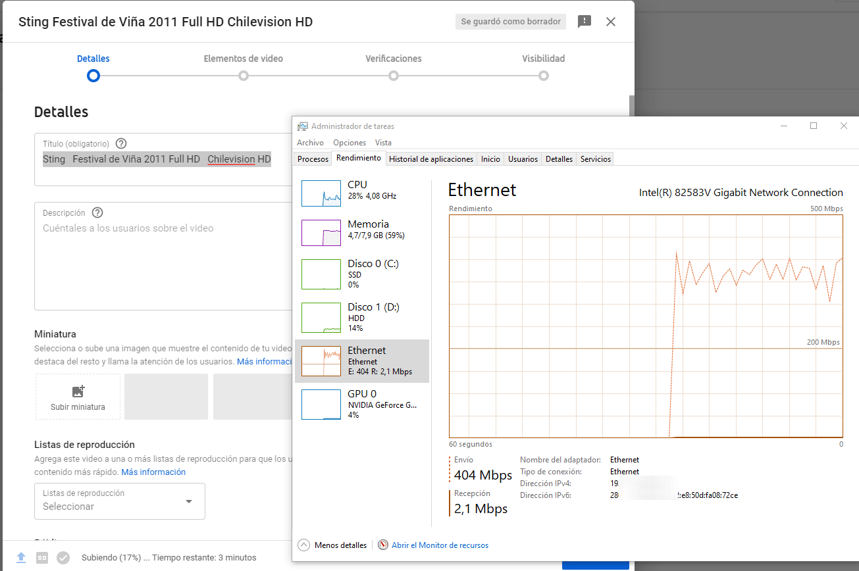Click the send feedback icon beside draft status

pos(584,22)
